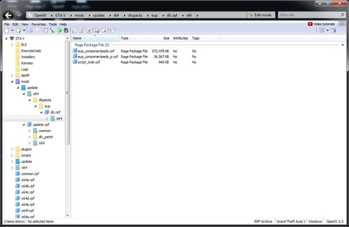This screenshot has width=349, height=227.
Task: Open the dropdown arrow beside the New icon
Action: coord(13,30)
